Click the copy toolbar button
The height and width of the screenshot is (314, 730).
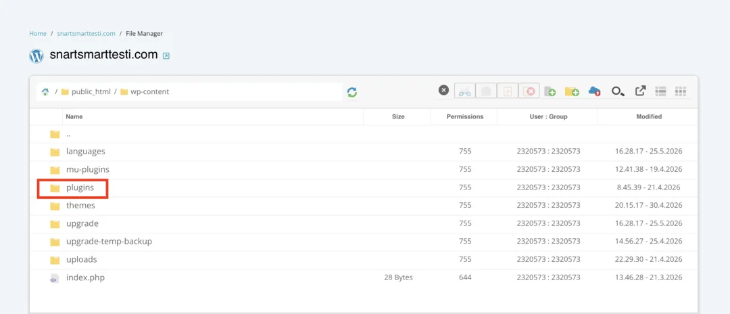tap(486, 91)
